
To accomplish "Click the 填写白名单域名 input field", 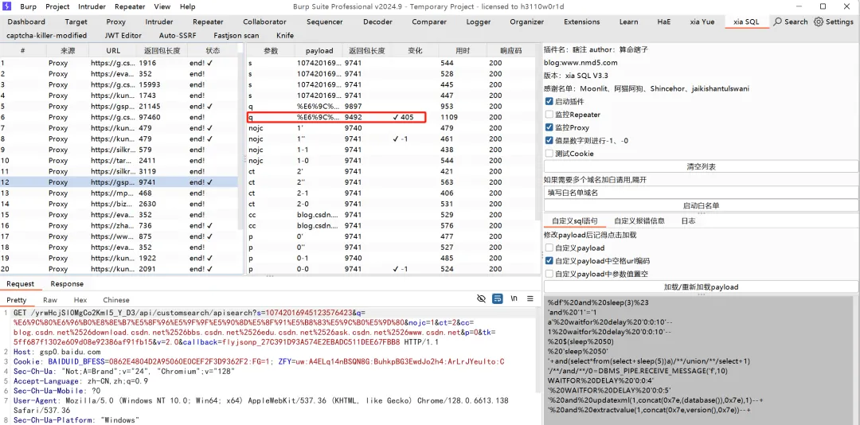I will (701, 193).
